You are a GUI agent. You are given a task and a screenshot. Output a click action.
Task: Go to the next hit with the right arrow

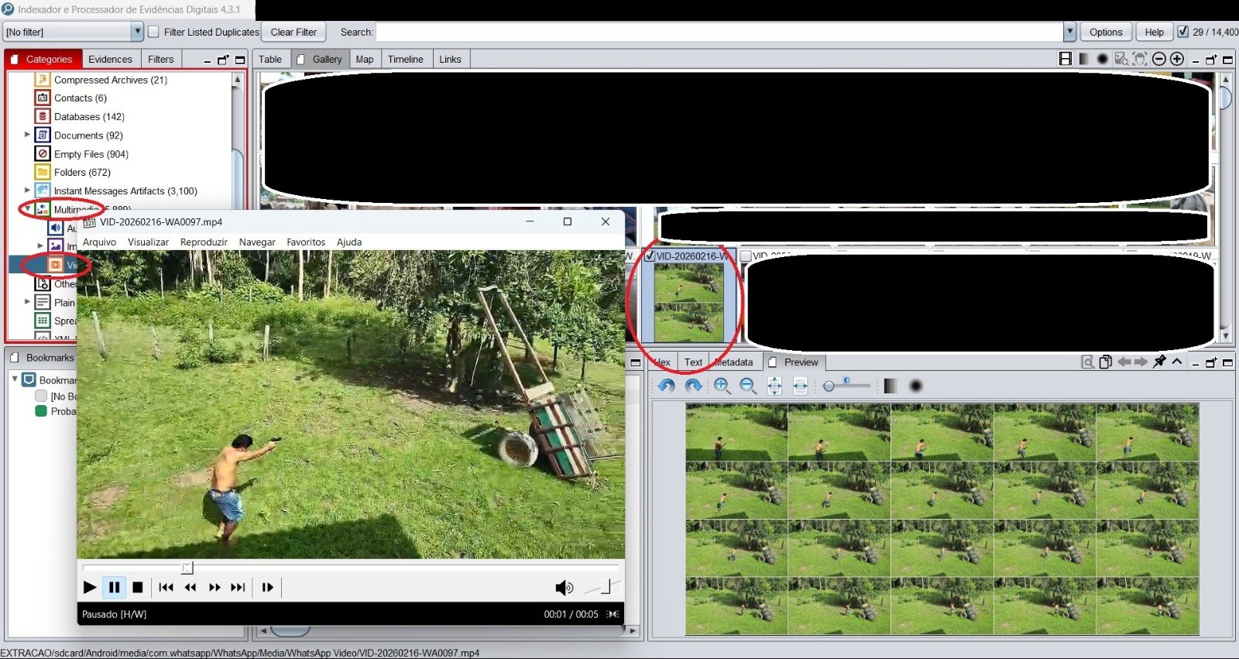(1141, 362)
